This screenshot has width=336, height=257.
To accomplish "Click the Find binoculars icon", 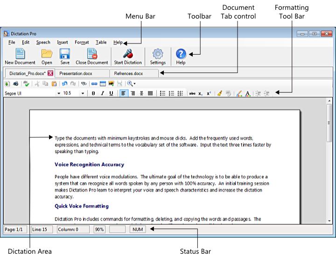I will [84, 84].
